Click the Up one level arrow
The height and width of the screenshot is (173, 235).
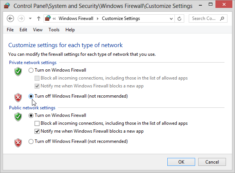tap(39, 18)
